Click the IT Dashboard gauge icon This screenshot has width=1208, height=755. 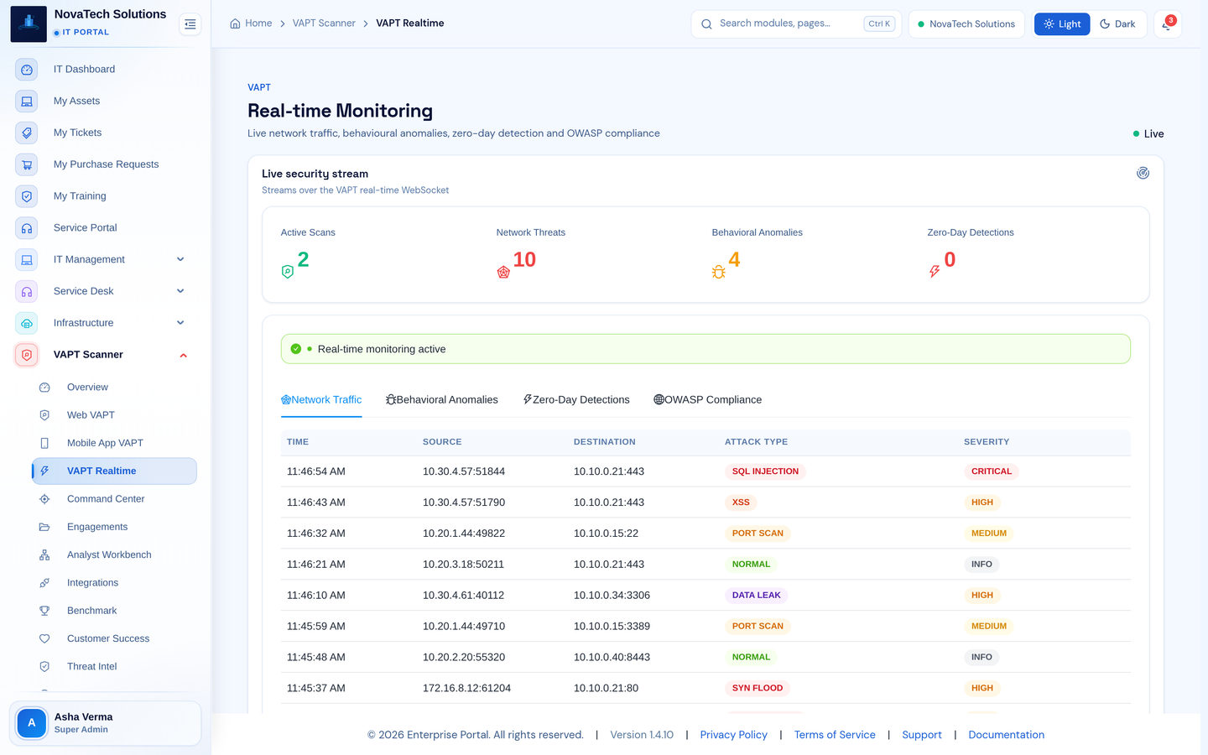27,70
